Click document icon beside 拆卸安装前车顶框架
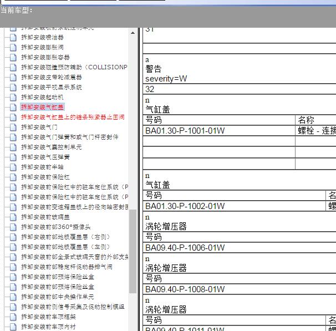Screen dimensions: 336x331 pos(13,317)
